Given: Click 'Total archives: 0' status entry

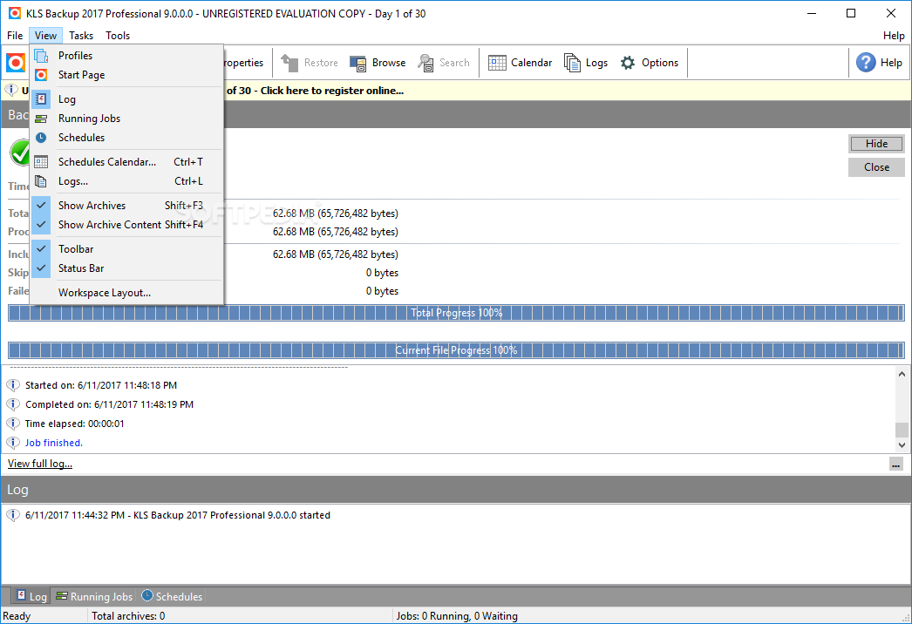Looking at the screenshot, I should (128, 616).
